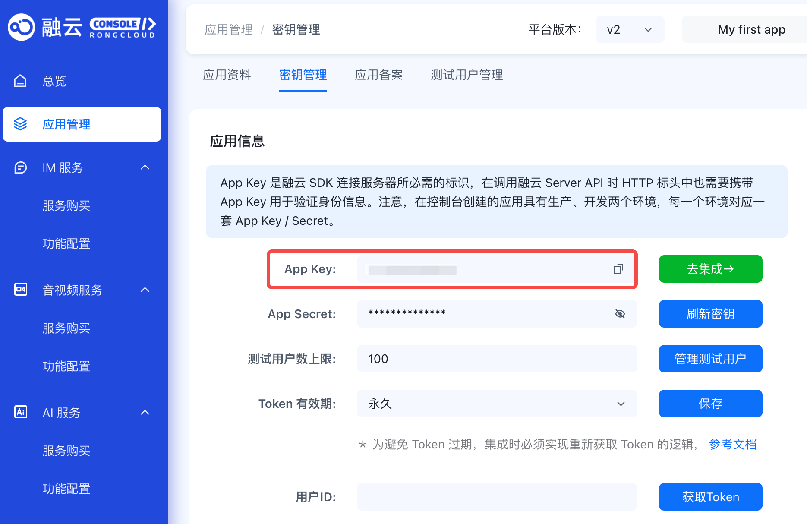Viewport: 807px width, 524px height.
Task: Collapse the IM 服务 menu section
Action: (x=145, y=167)
